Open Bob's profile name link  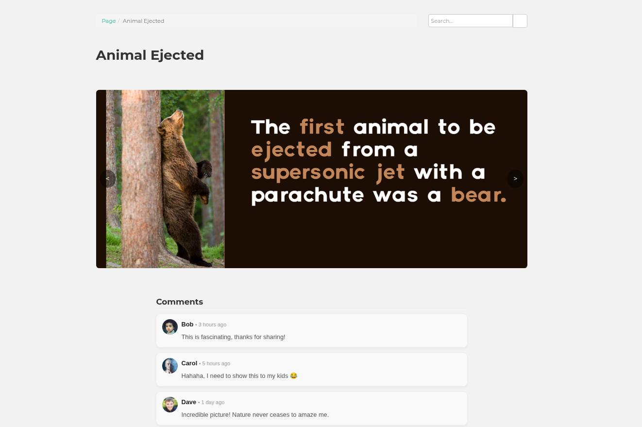click(x=187, y=324)
